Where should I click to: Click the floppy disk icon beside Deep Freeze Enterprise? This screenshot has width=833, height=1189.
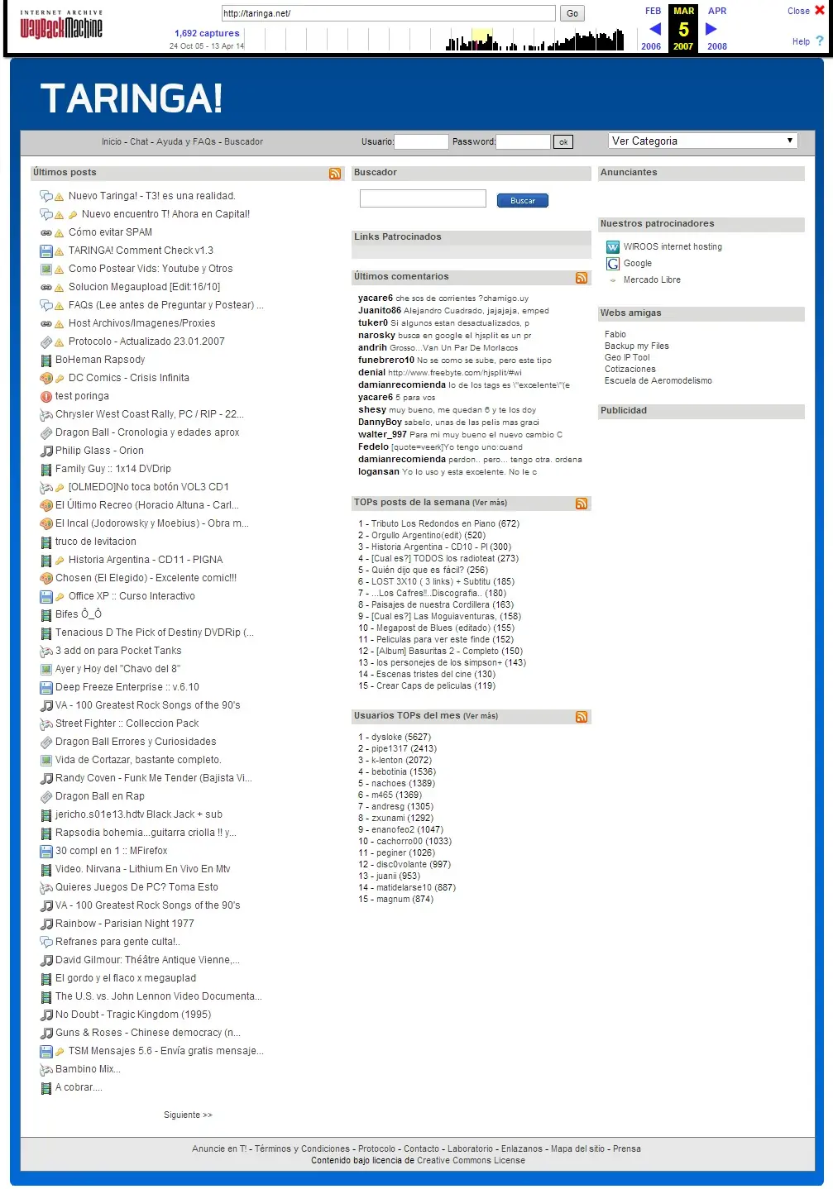coord(46,688)
